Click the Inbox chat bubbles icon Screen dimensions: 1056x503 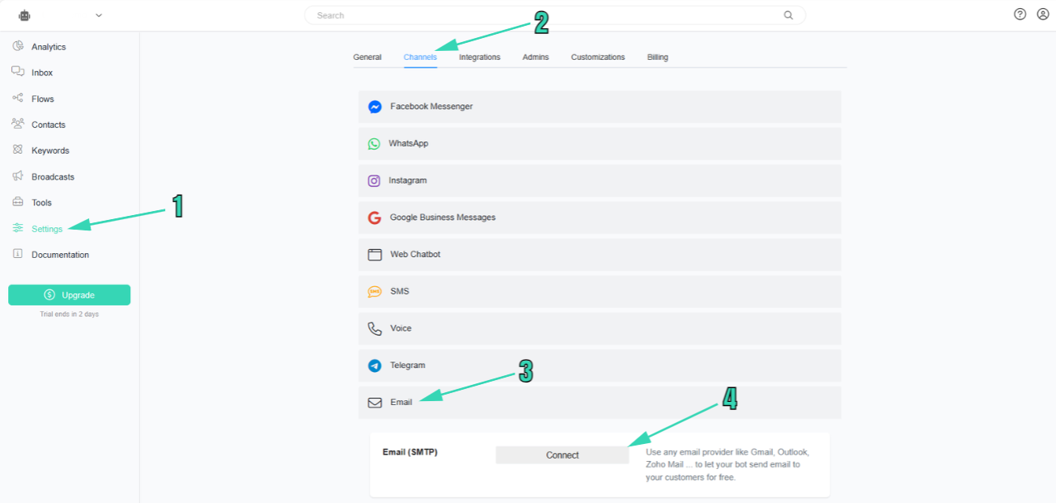click(x=18, y=72)
